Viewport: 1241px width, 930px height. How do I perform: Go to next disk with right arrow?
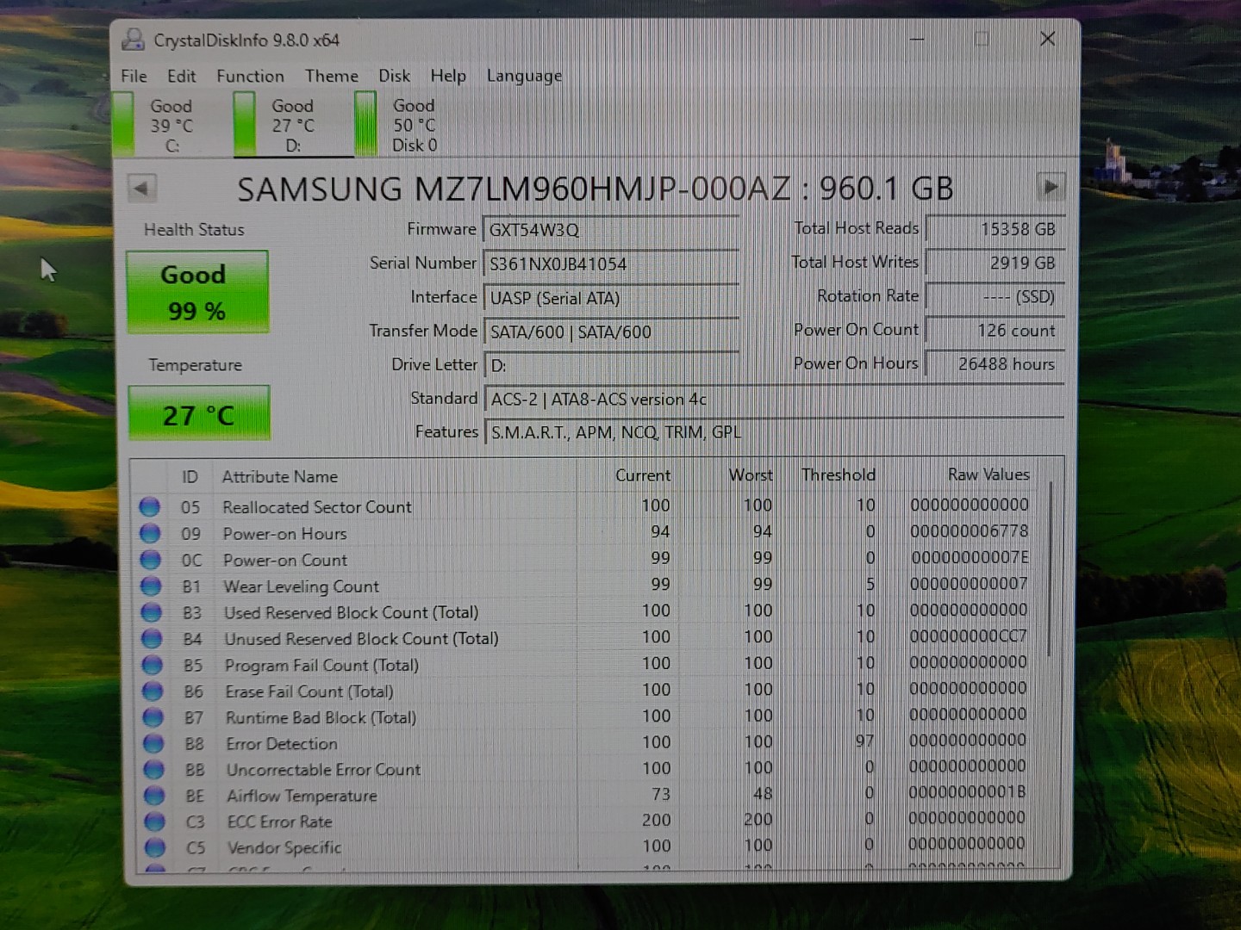tap(1051, 186)
